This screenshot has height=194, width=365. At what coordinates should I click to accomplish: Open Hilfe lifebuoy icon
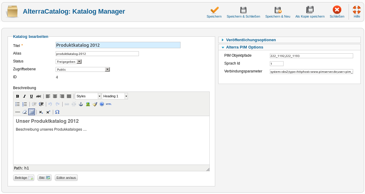[356, 10]
